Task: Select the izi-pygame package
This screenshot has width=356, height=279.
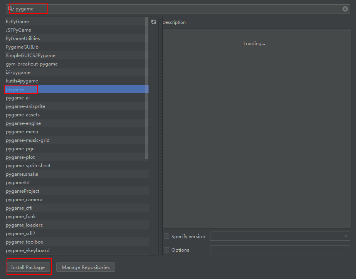Action: 77,72
